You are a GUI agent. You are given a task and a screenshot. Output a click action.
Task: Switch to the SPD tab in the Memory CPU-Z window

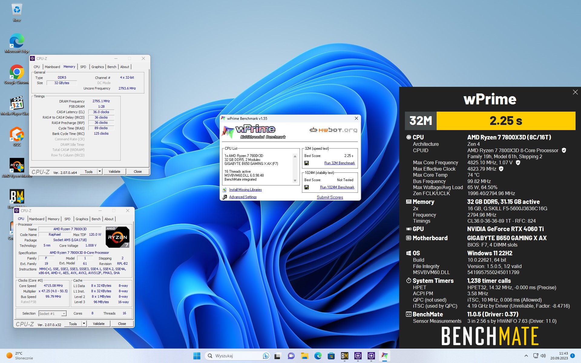click(x=83, y=67)
